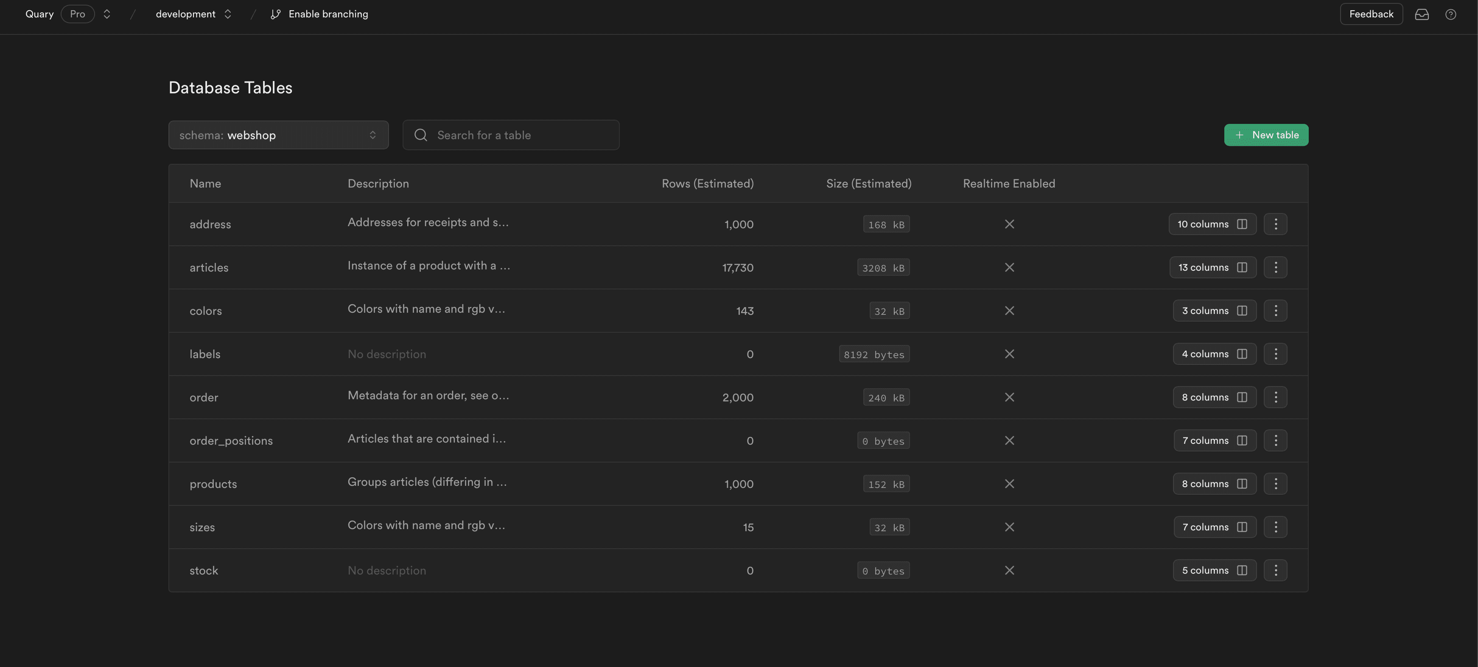This screenshot has height=667, width=1478.
Task: Toggle Realtime for the products table
Action: coord(1009,483)
